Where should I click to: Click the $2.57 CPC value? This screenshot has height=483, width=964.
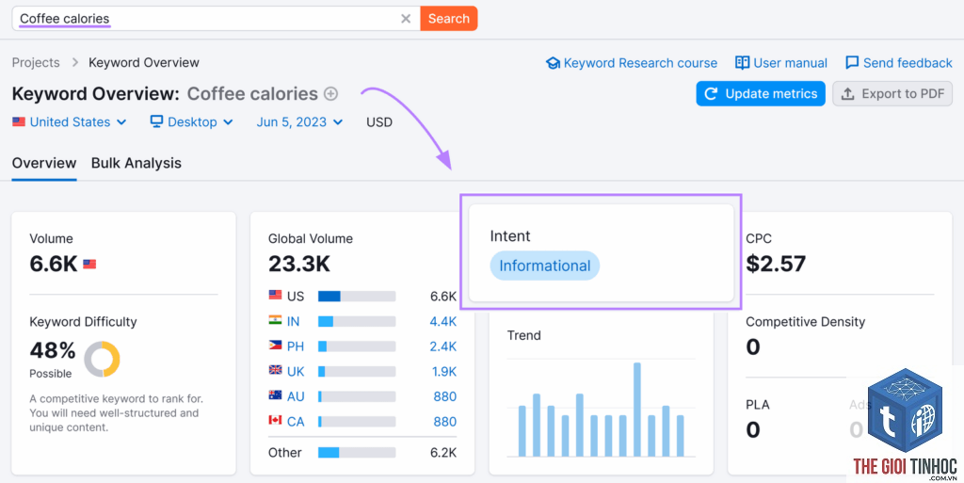[x=776, y=264]
